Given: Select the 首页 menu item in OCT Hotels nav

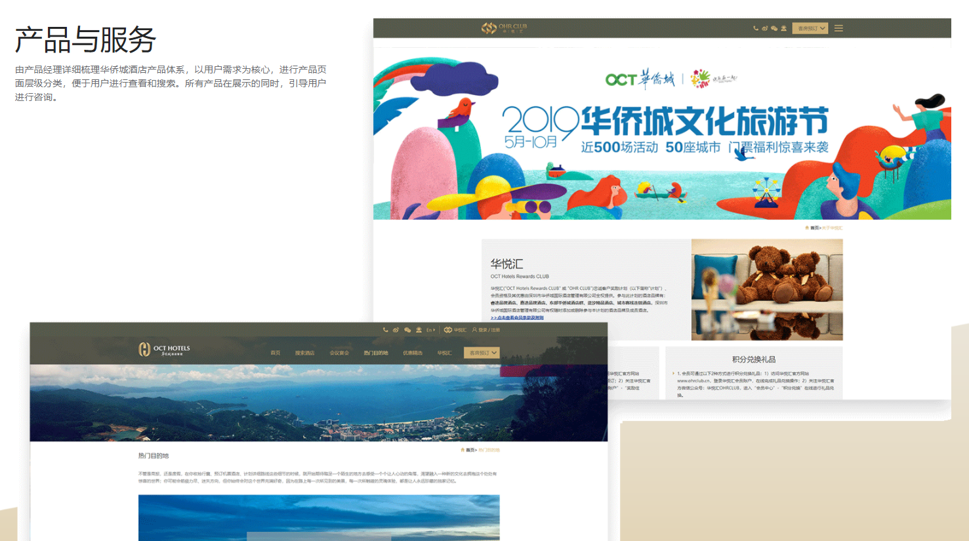Looking at the screenshot, I should 276,353.
